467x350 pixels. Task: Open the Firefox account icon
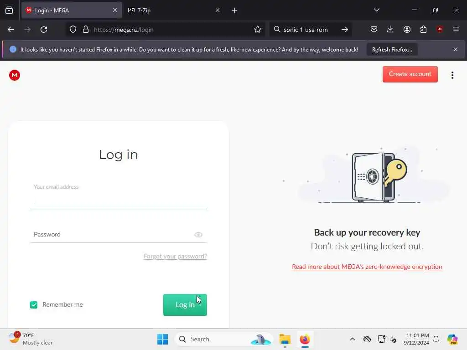407,29
